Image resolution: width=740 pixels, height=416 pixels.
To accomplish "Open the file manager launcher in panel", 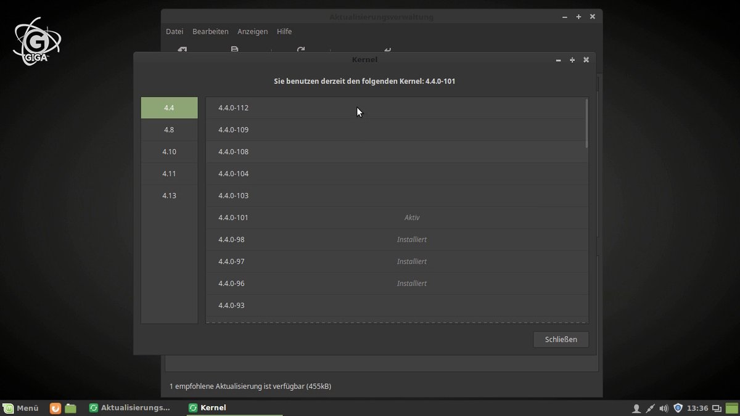I will [70, 408].
